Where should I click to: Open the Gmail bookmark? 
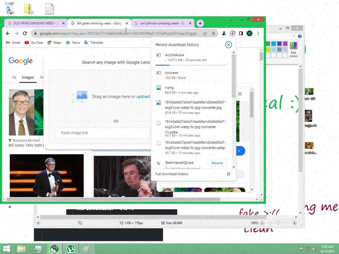pos(13,43)
